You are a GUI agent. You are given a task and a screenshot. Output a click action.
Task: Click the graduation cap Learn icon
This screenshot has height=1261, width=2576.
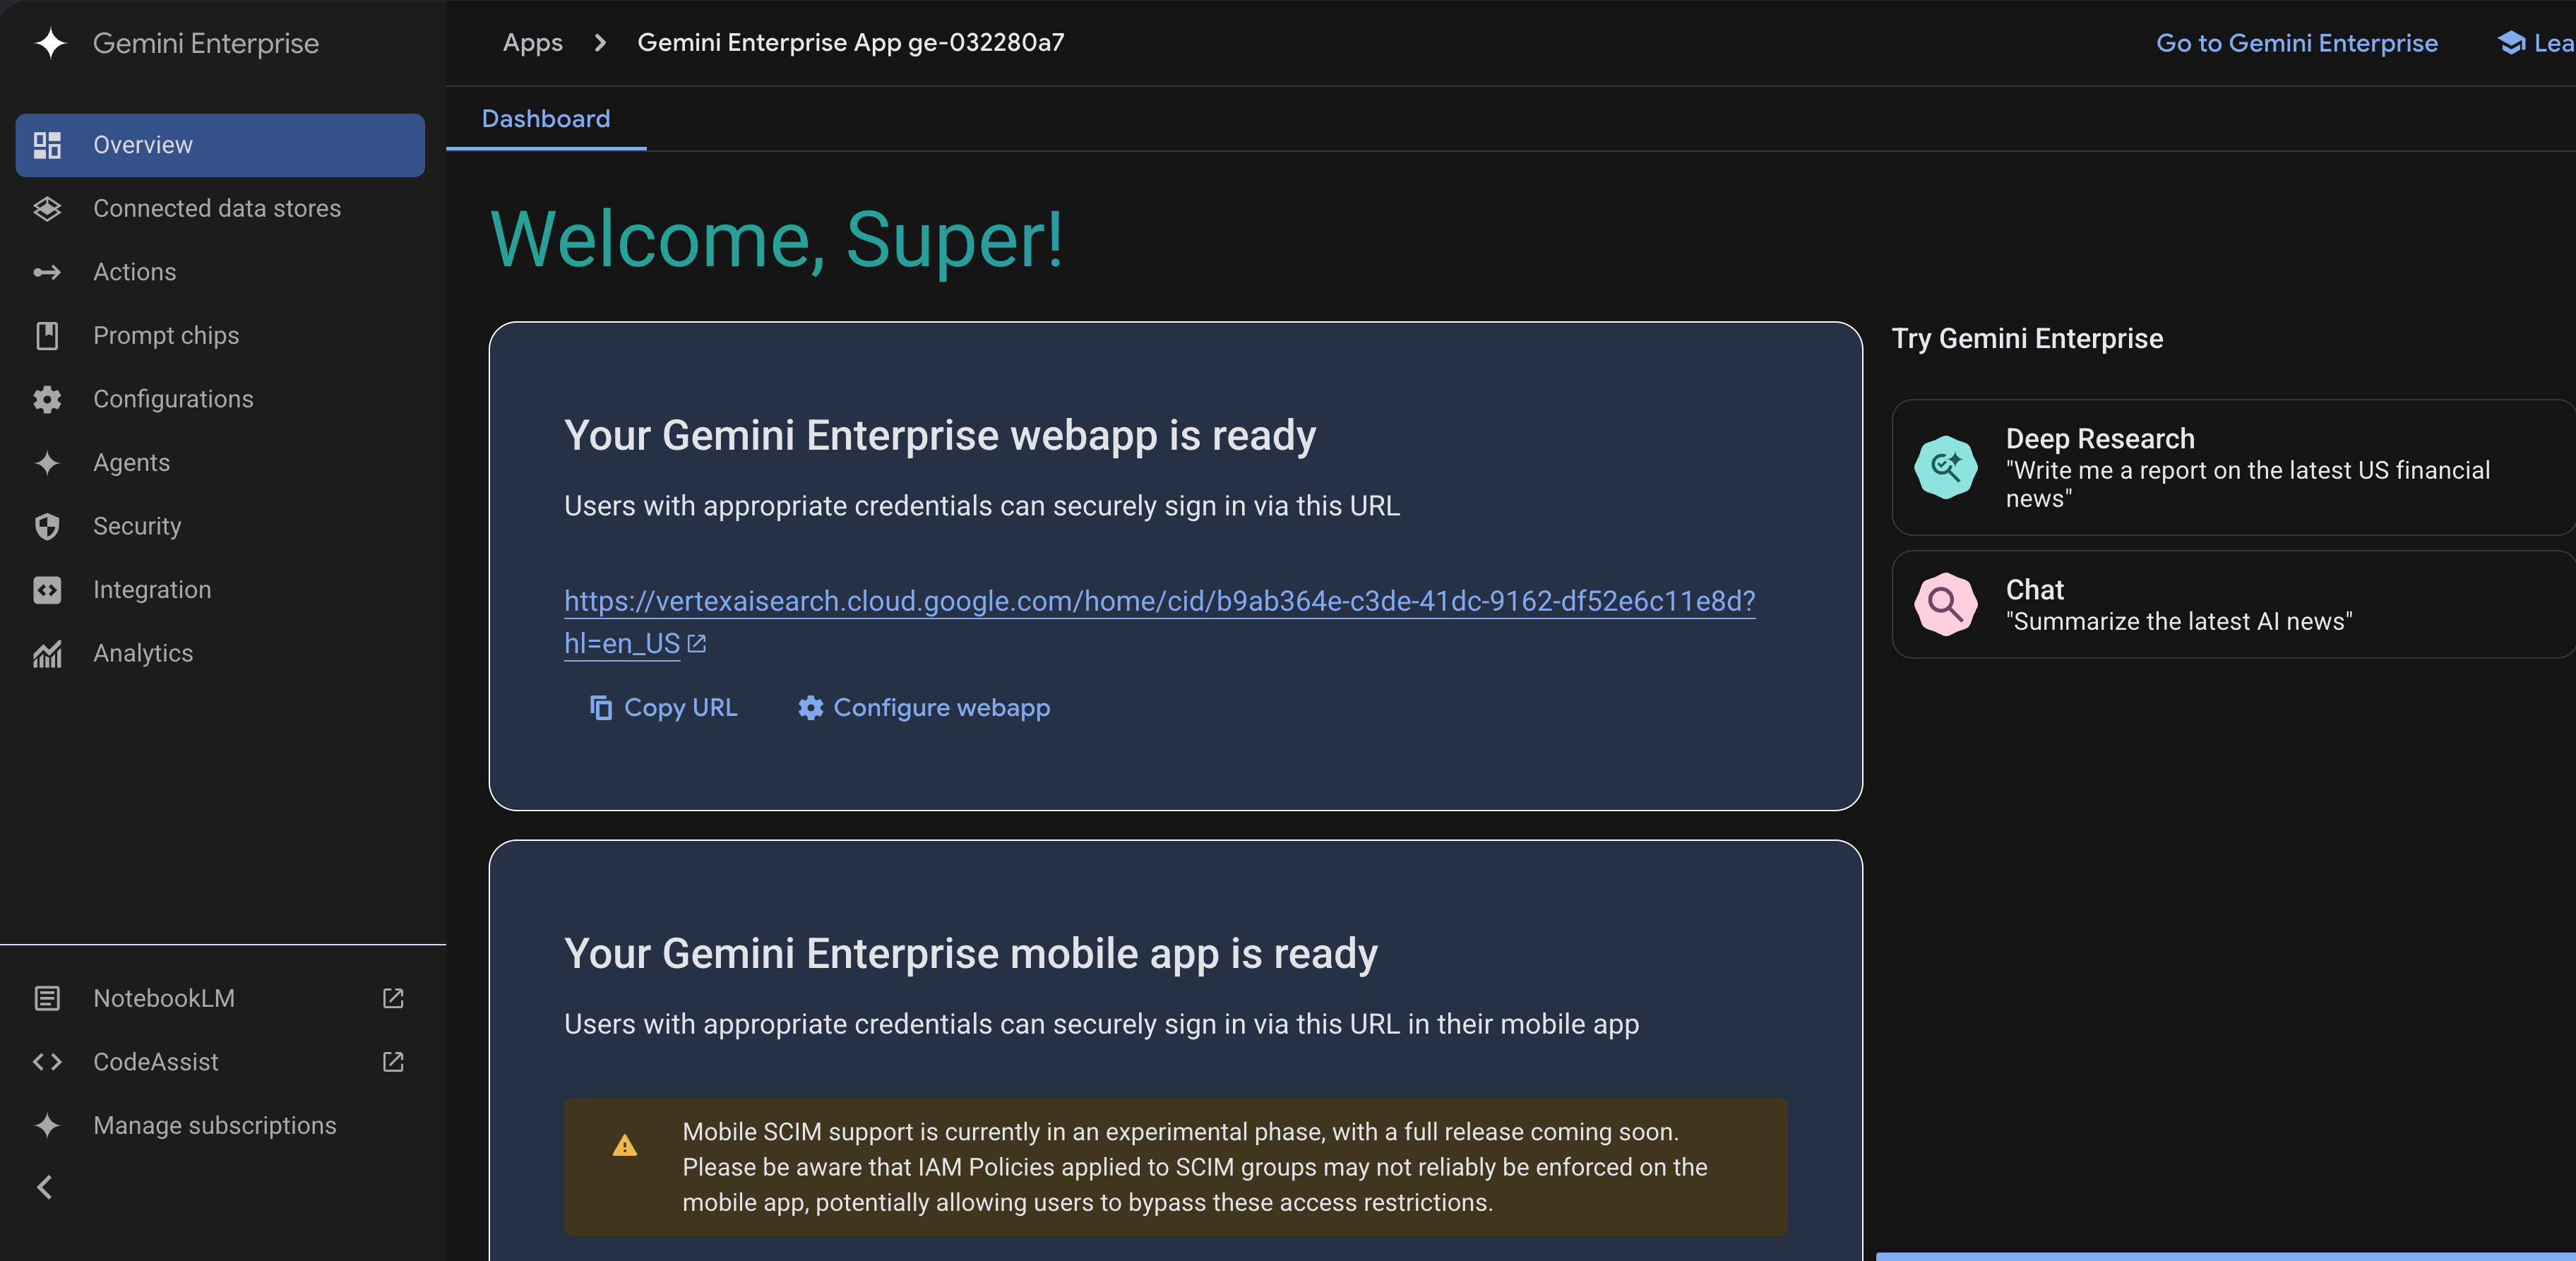2511,43
